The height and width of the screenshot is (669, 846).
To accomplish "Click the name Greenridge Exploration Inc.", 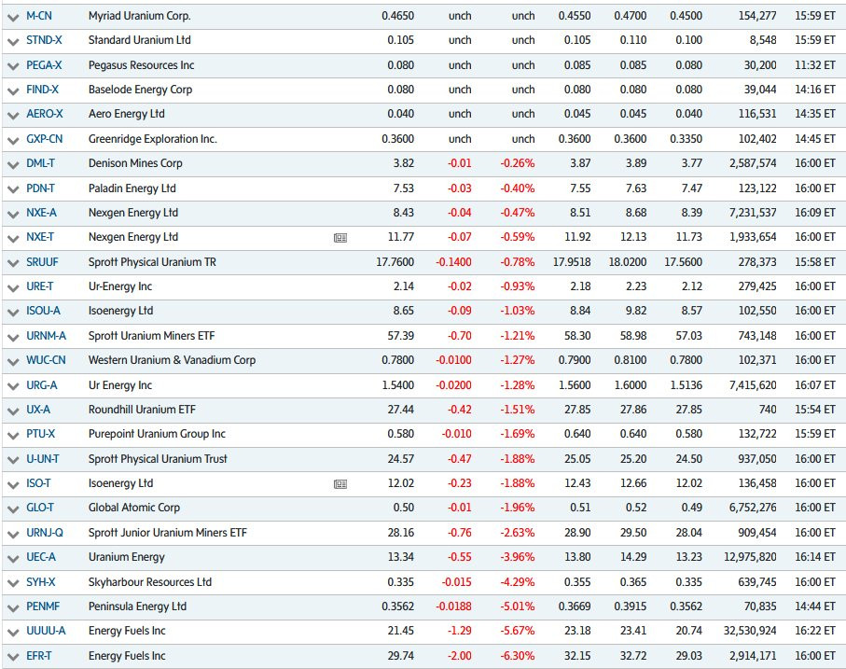I will (153, 139).
